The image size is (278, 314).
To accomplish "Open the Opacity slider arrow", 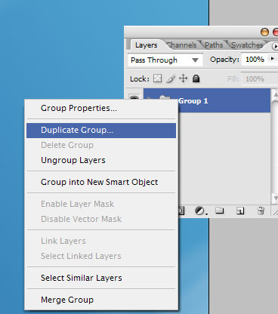I will [x=272, y=59].
